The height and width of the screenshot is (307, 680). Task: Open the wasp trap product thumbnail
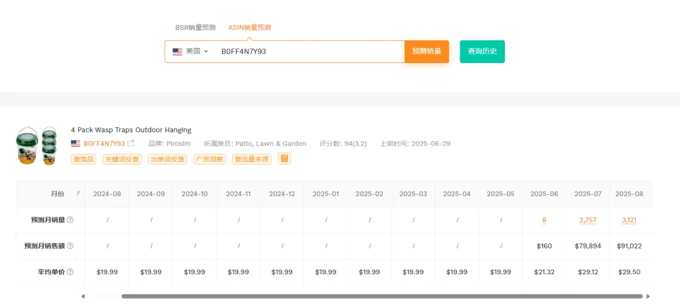[37, 146]
